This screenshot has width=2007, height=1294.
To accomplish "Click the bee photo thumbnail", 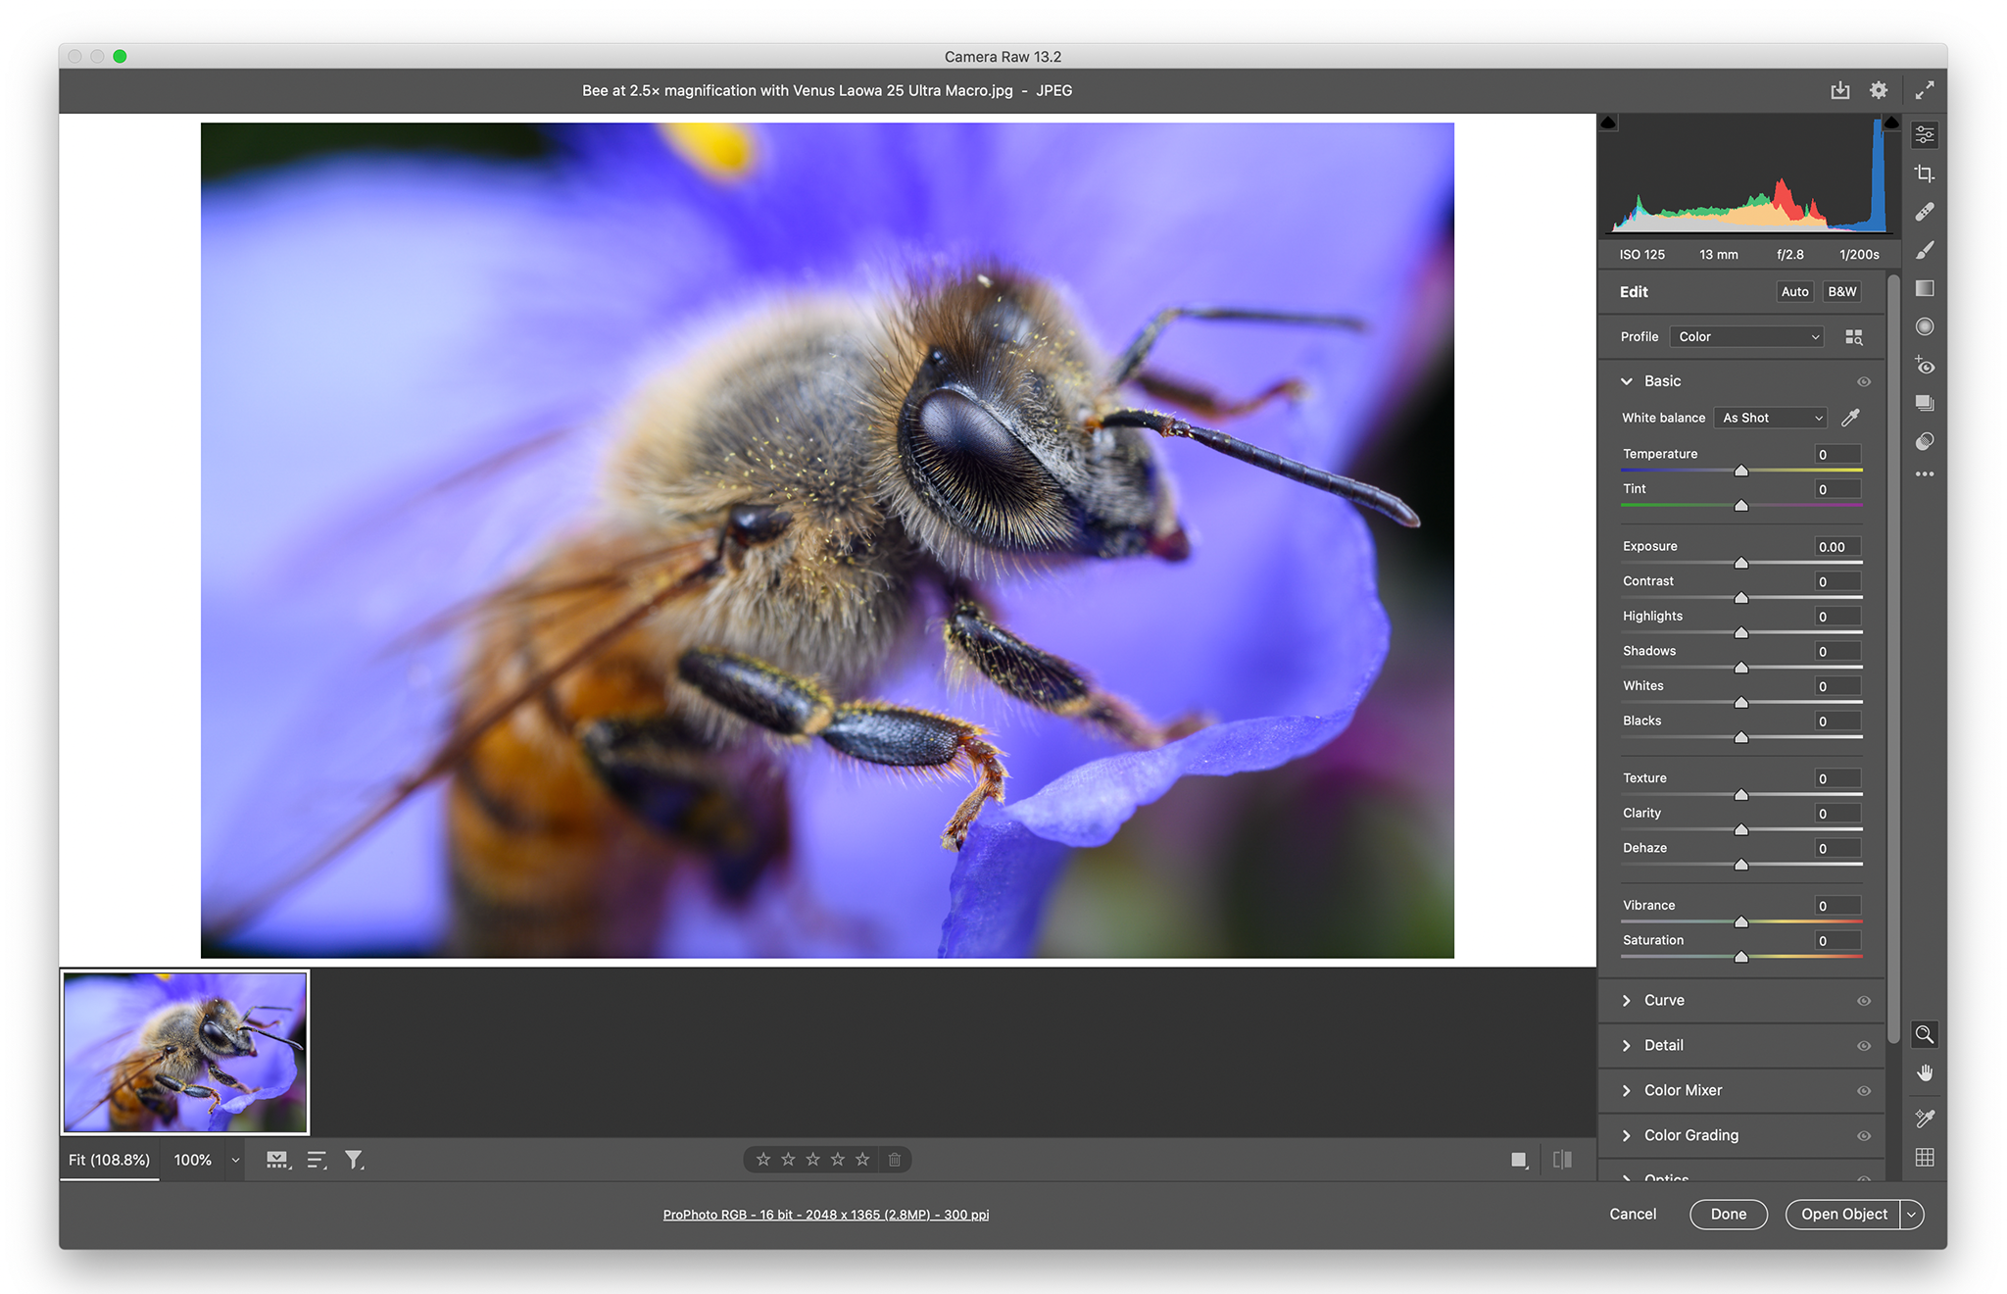I will tap(186, 1050).
